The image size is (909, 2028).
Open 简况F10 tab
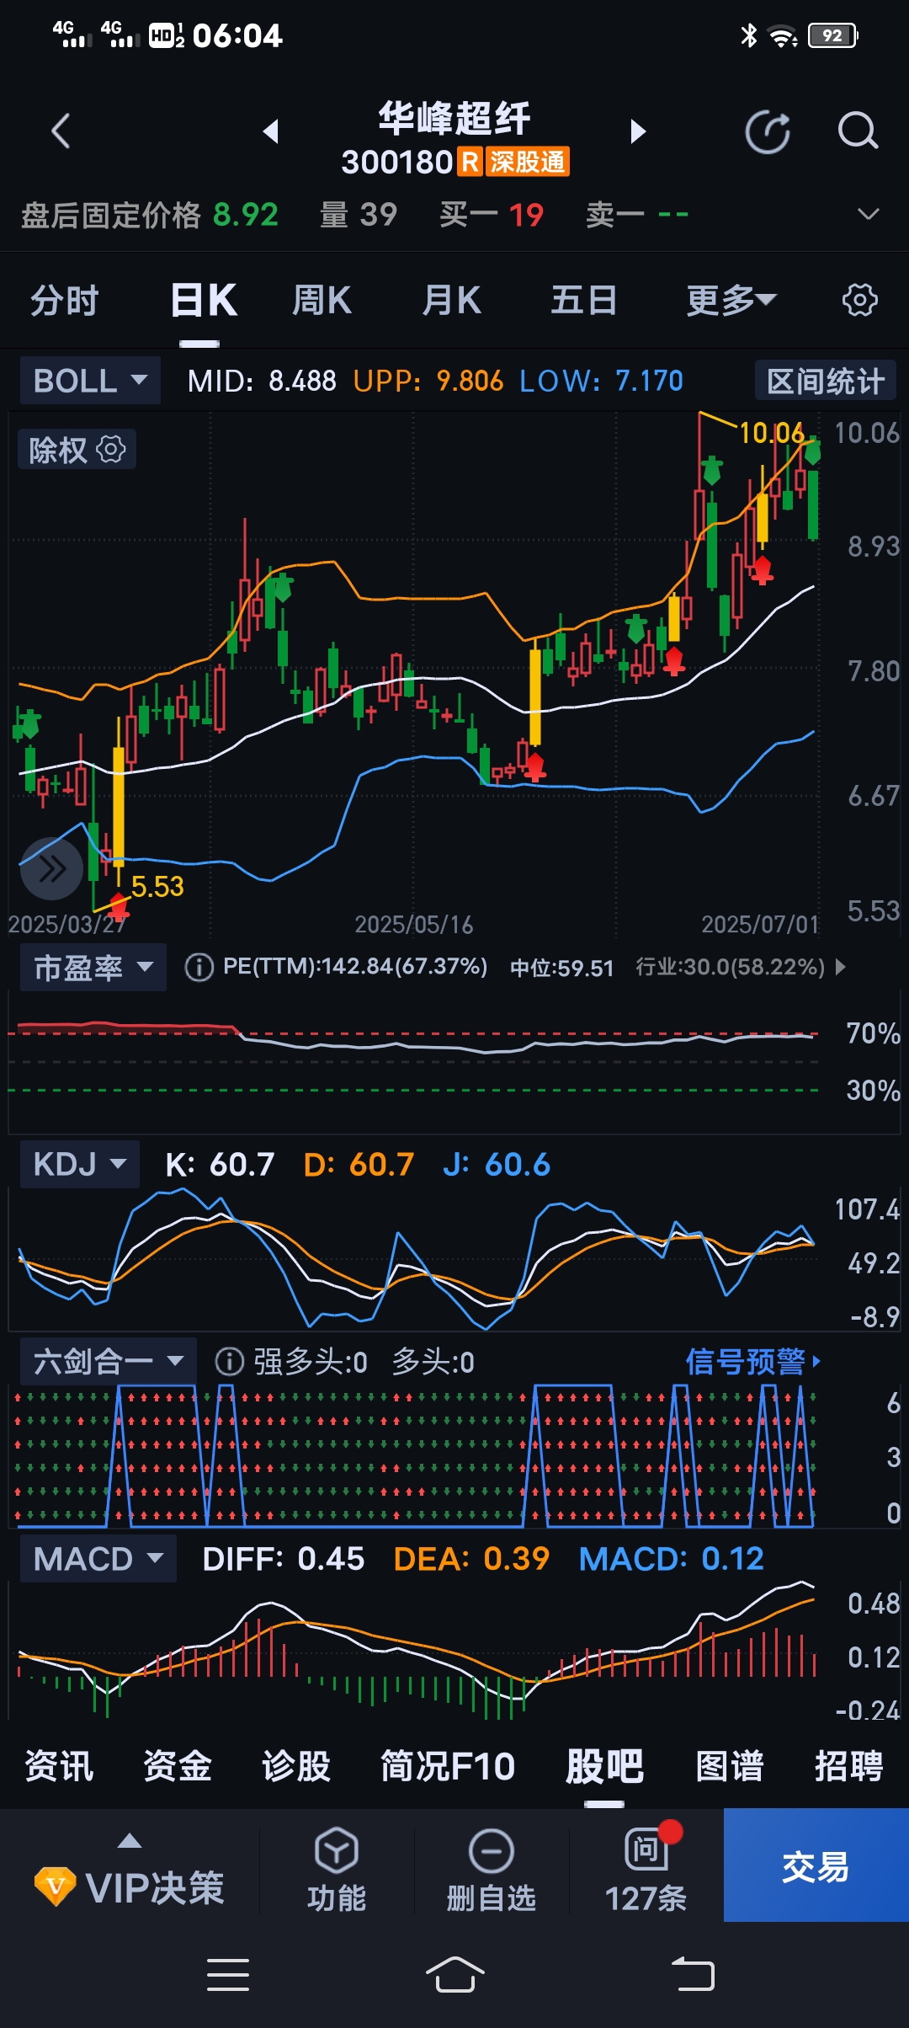[x=448, y=1766]
